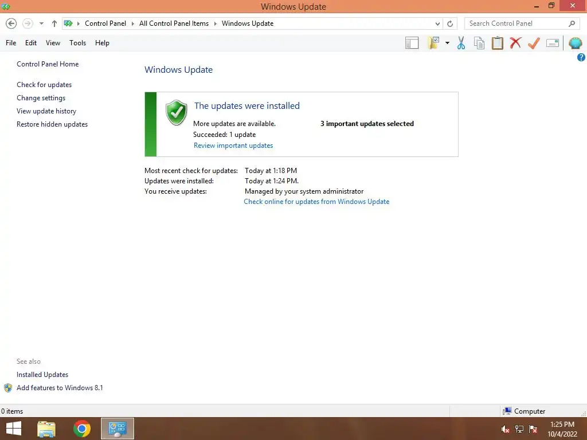Click the orange checkmark toolbar icon
Image resolution: width=587 pixels, height=440 pixels.
(x=534, y=43)
